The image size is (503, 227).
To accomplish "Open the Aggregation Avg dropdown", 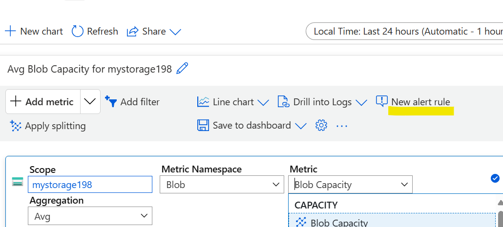I will coord(91,216).
